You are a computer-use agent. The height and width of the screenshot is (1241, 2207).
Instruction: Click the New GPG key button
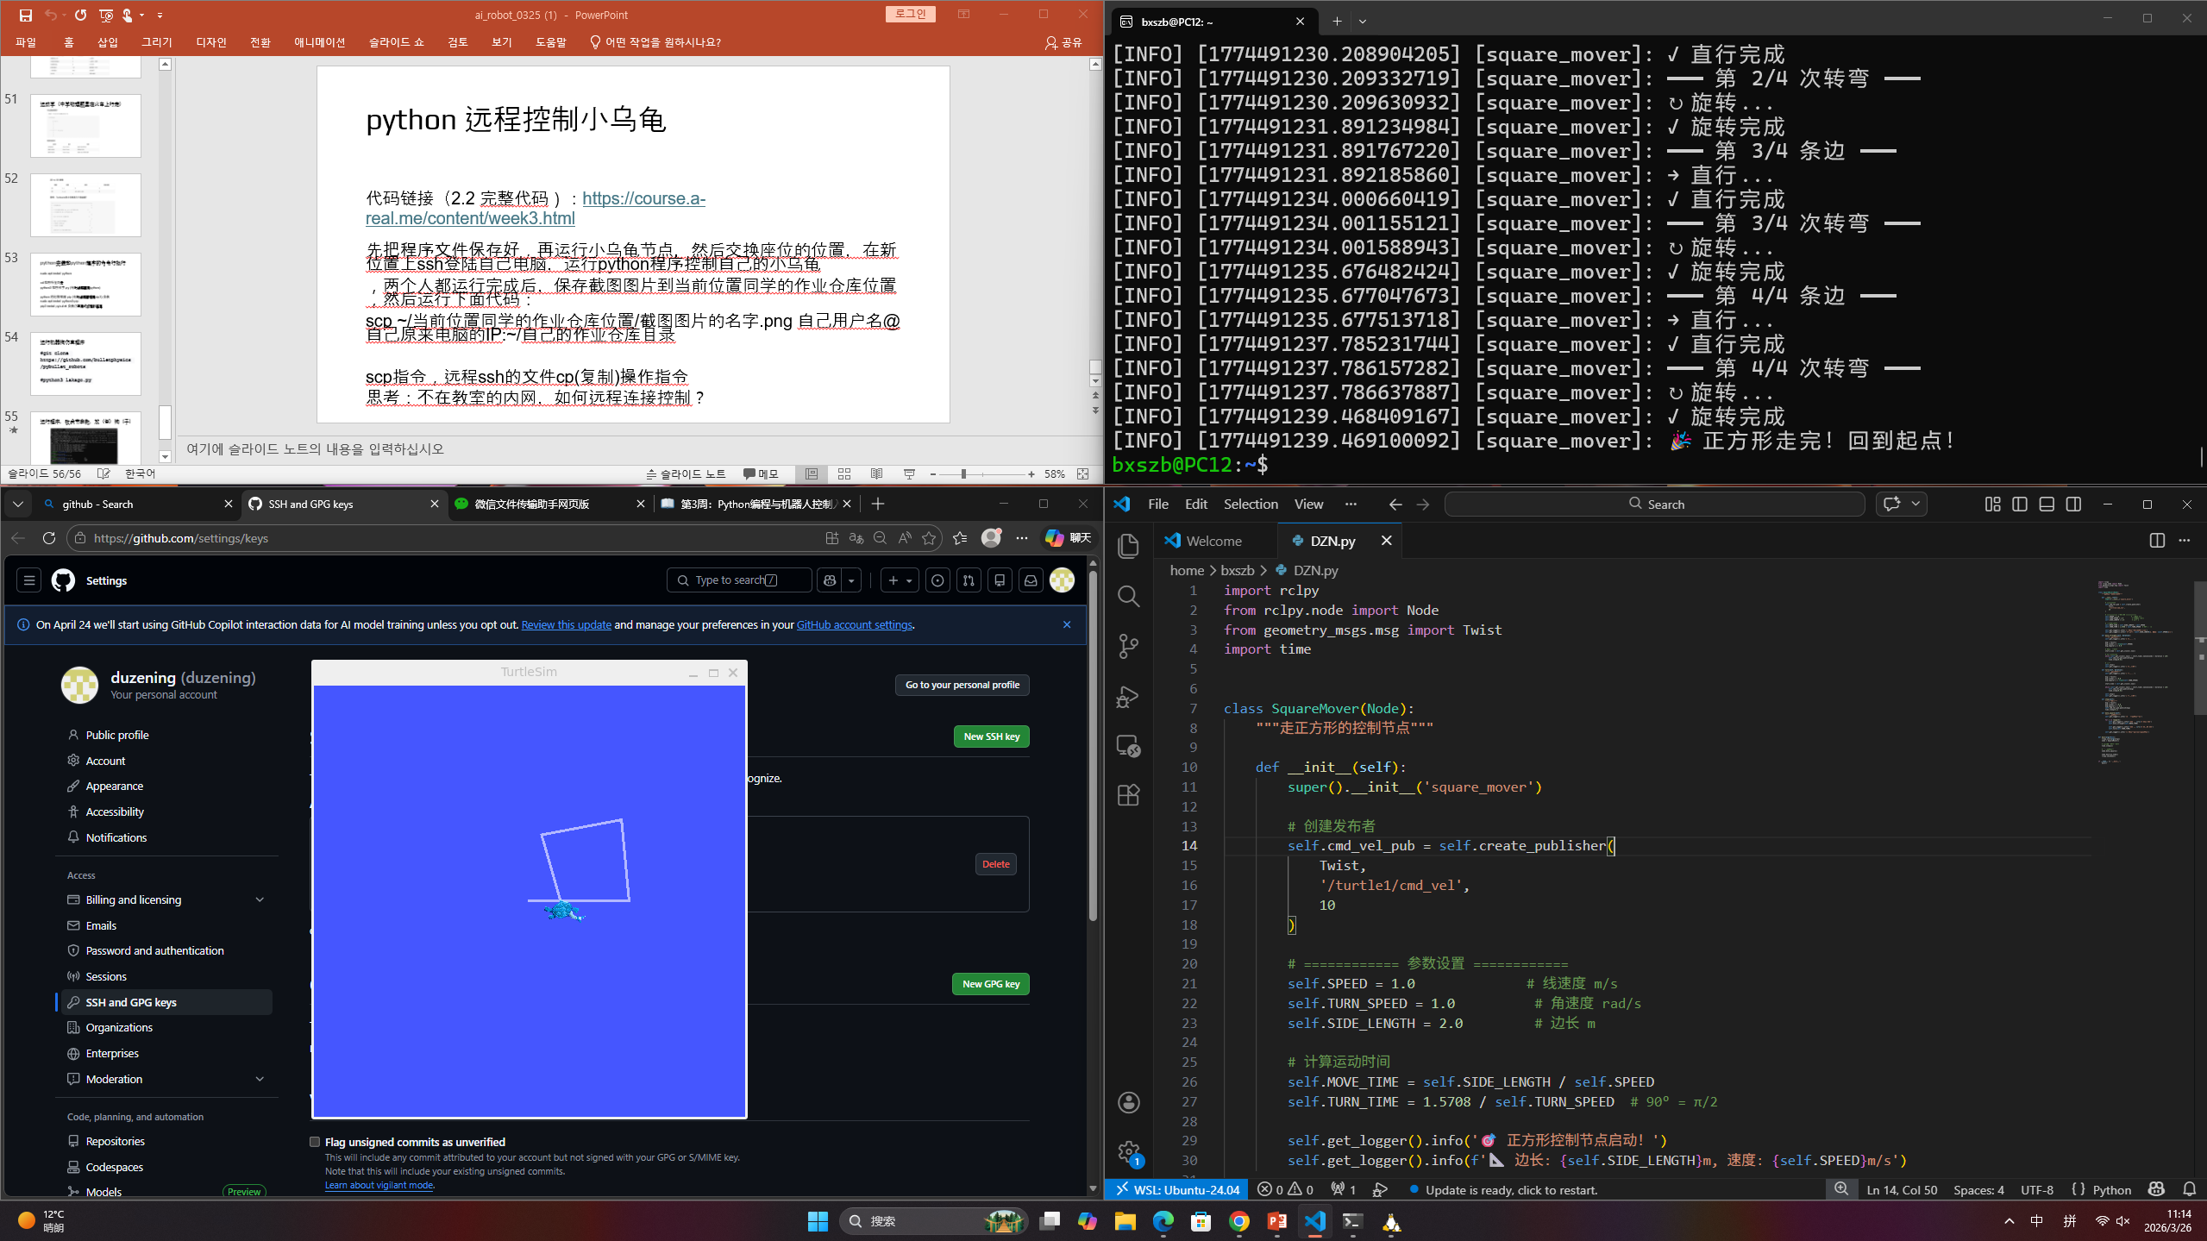[x=990, y=984]
